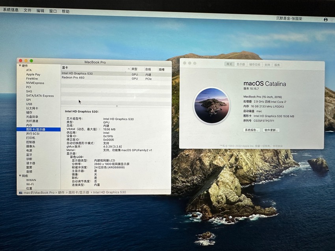This screenshot has height=251, width=335.
Task: Select PCI in the sidebar
Action: point(29,87)
